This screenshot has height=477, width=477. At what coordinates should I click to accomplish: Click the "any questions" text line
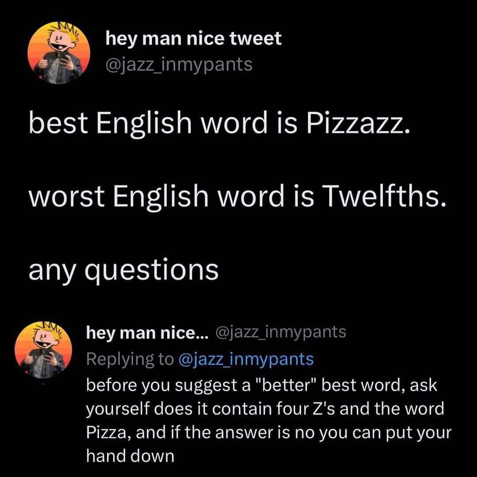pos(124,270)
